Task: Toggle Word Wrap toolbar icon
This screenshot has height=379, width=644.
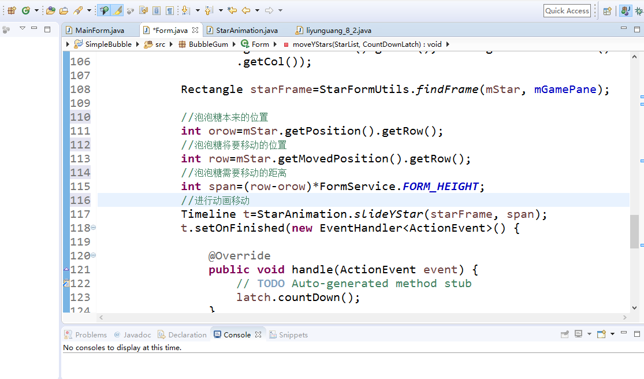Action: coord(143,10)
